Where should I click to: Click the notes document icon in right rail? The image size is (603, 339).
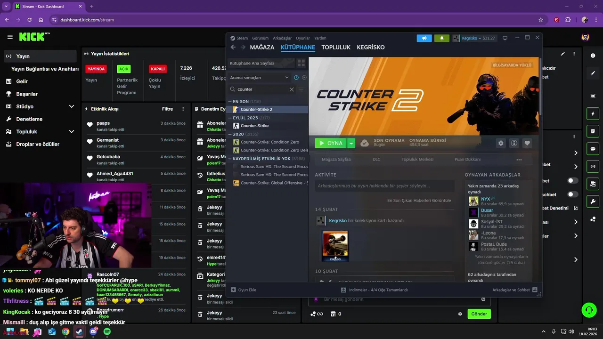pos(593,131)
